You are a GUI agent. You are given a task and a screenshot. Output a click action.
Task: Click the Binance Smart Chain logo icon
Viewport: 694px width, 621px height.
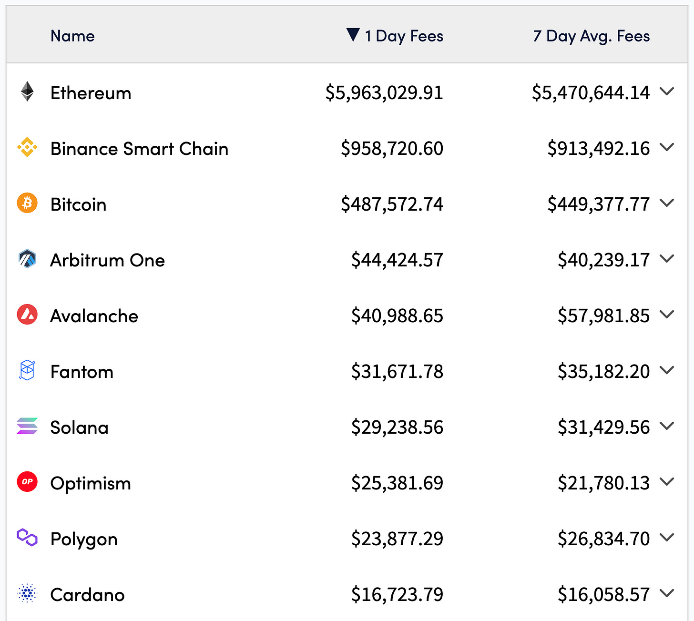click(27, 147)
